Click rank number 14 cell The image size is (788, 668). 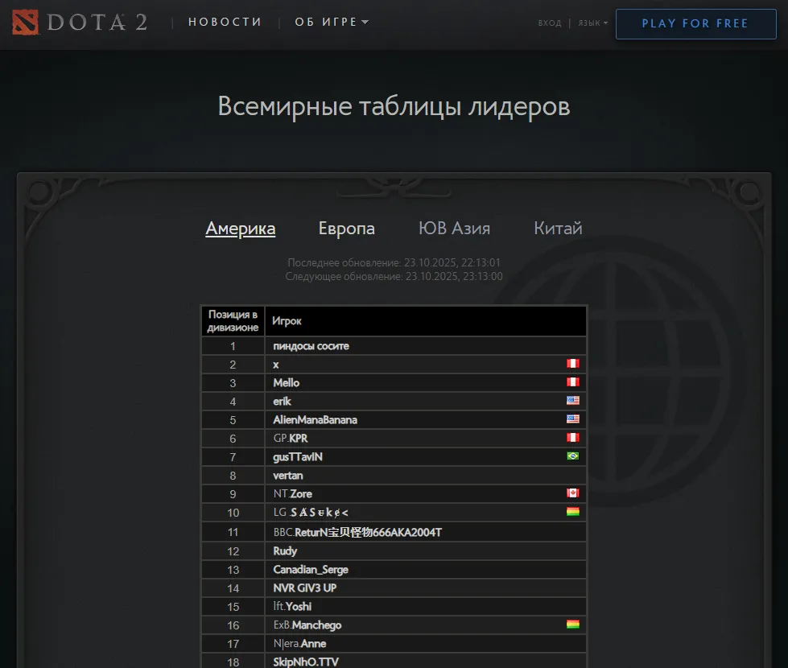pos(233,588)
